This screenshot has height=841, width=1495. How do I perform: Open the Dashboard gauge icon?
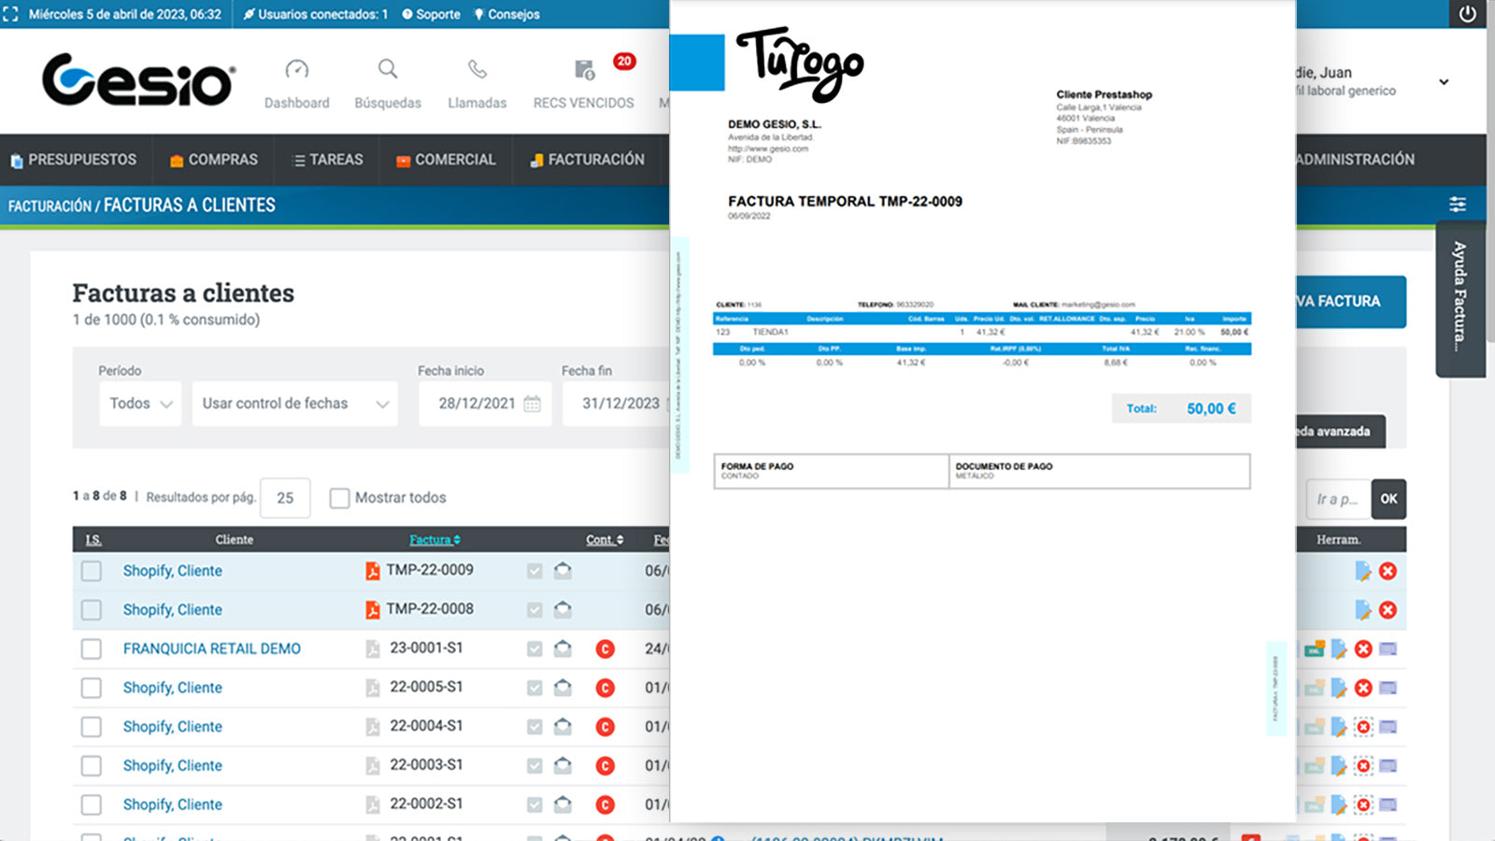click(x=296, y=69)
